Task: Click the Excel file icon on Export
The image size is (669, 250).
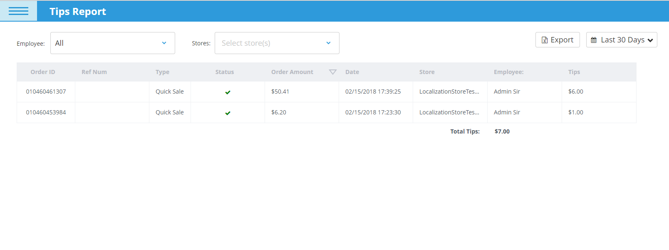Action: click(x=544, y=40)
